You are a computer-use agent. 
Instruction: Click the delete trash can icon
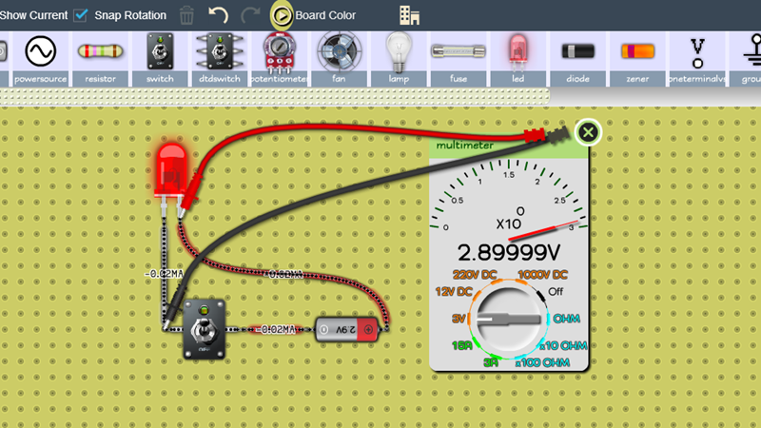point(187,15)
